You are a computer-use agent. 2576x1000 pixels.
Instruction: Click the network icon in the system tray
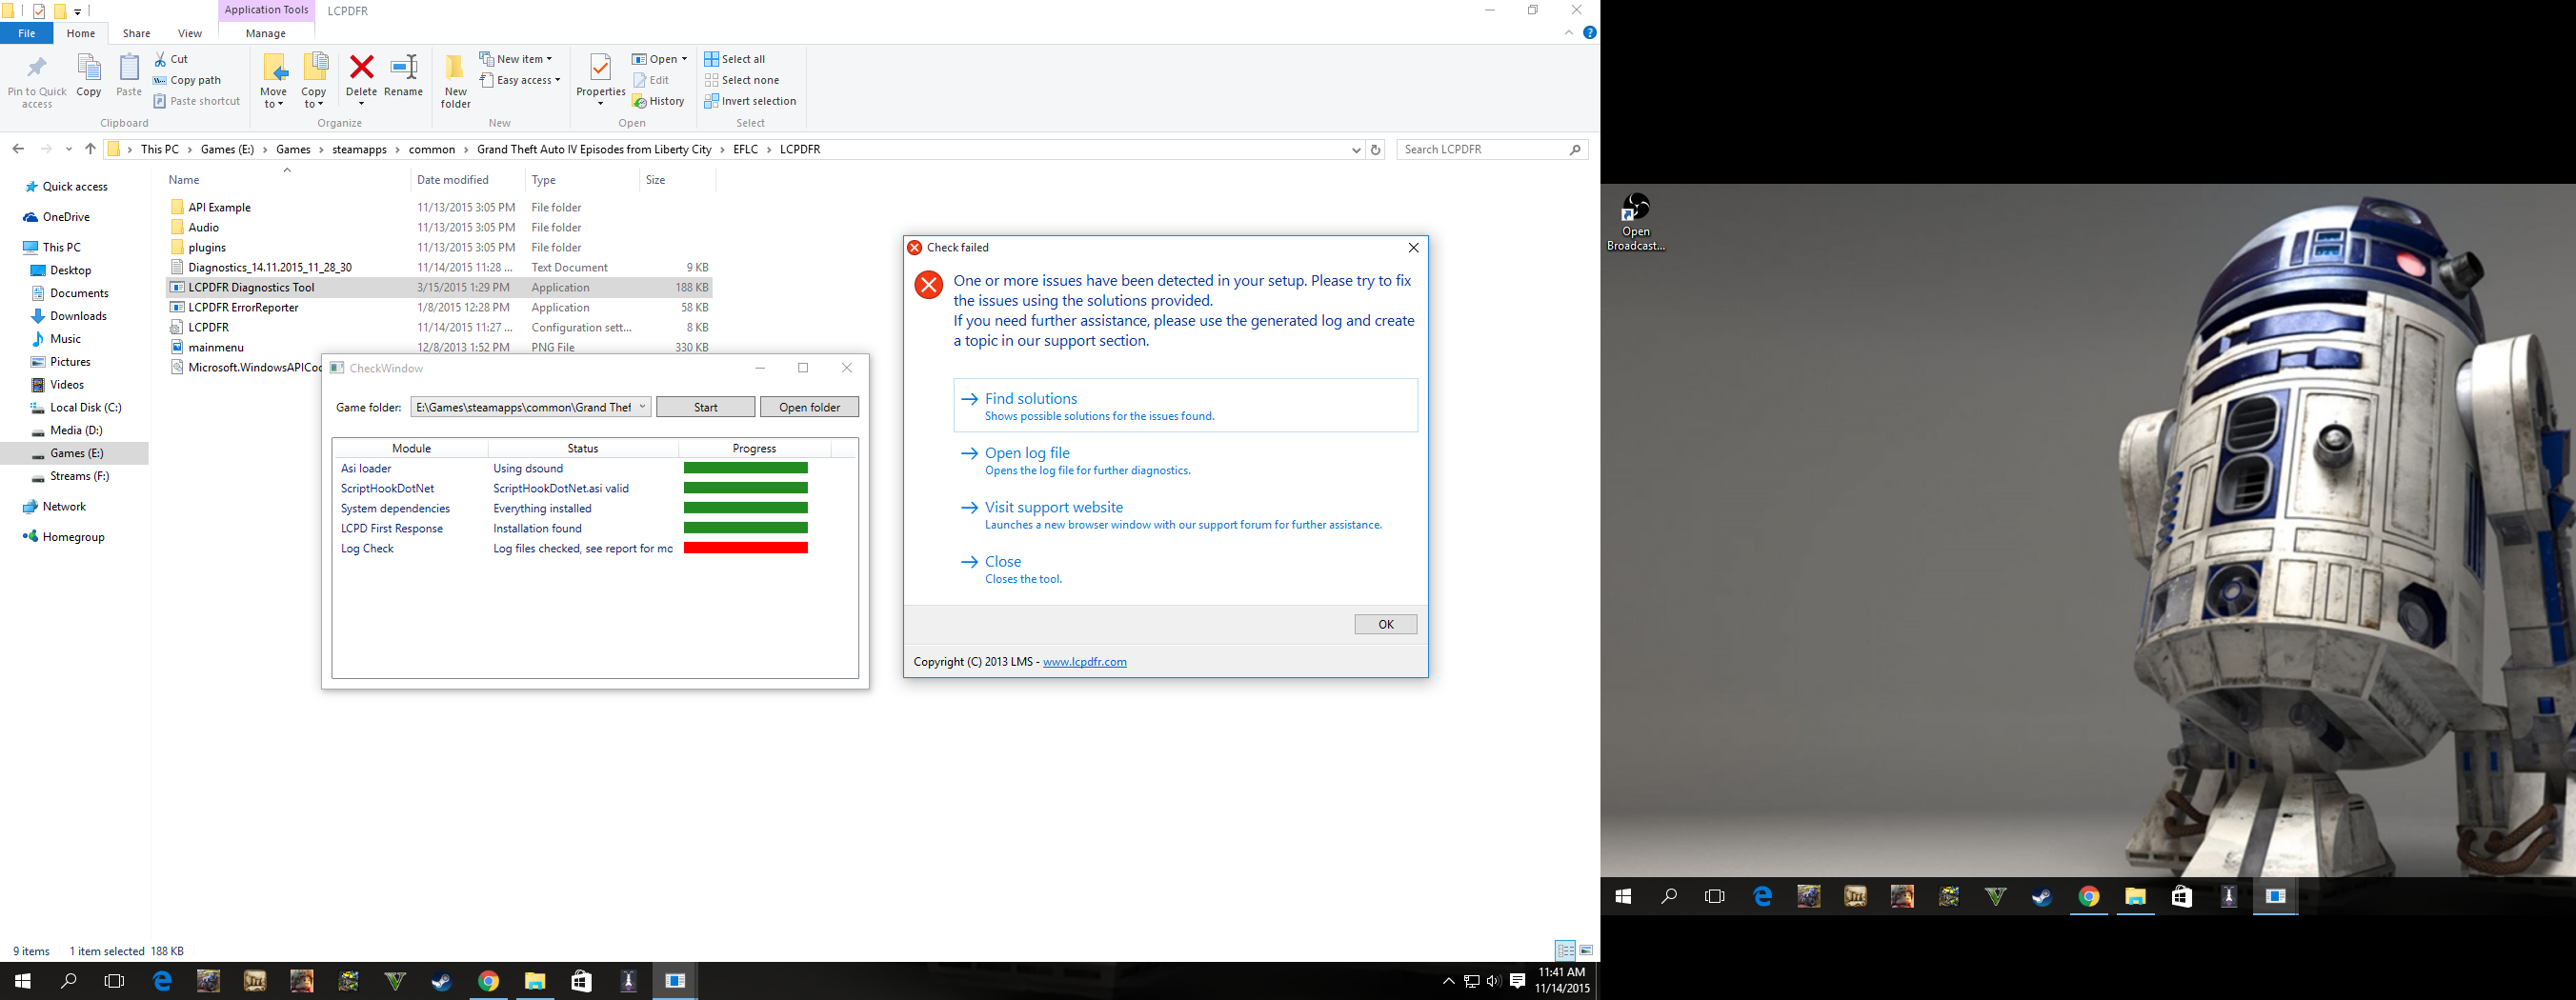click(1471, 981)
